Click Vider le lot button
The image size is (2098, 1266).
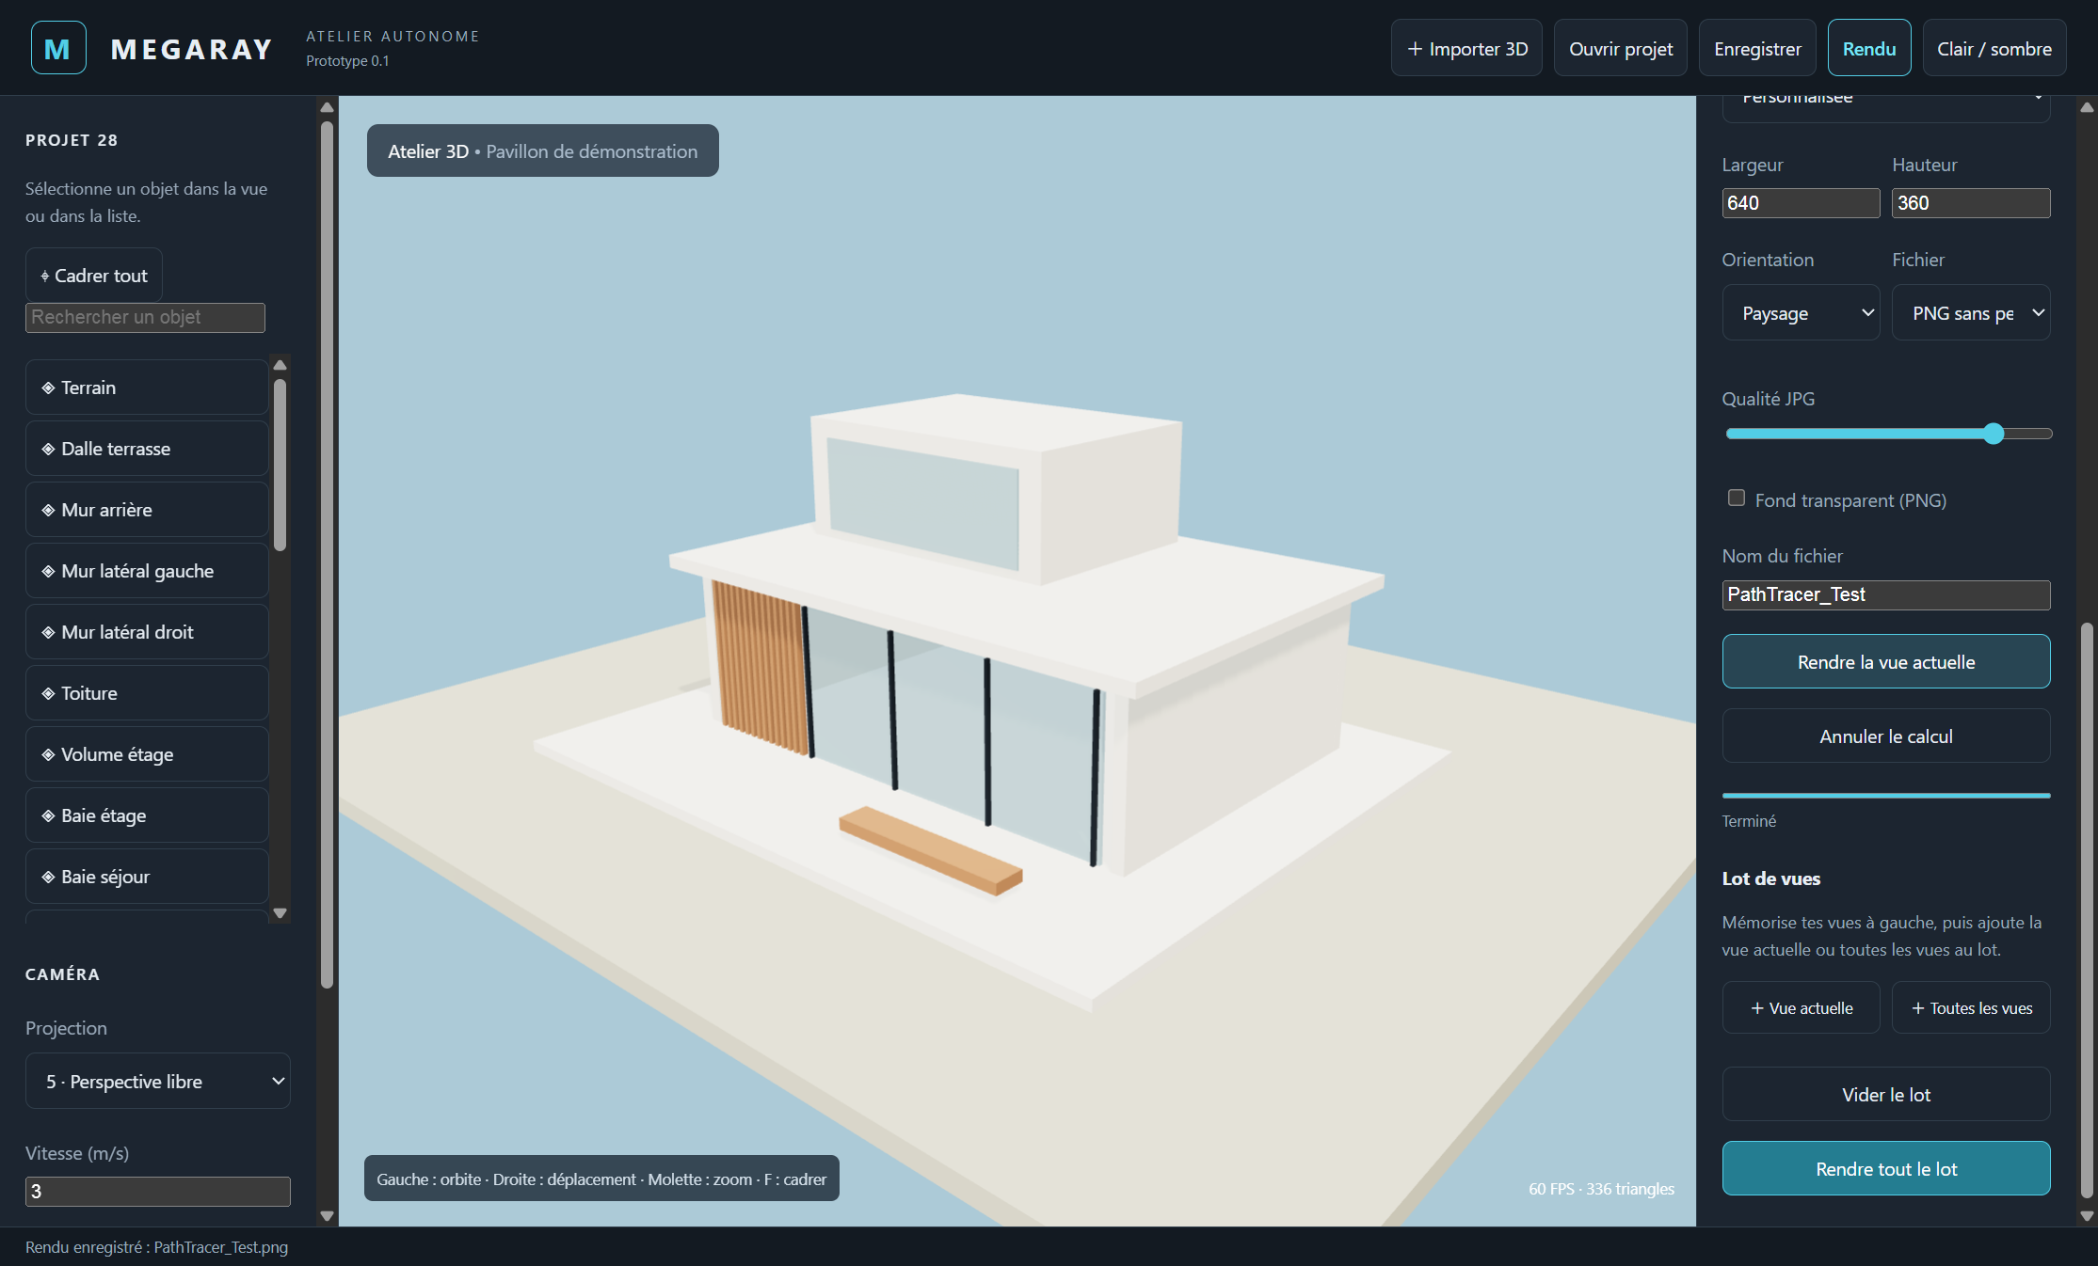1886,1094
